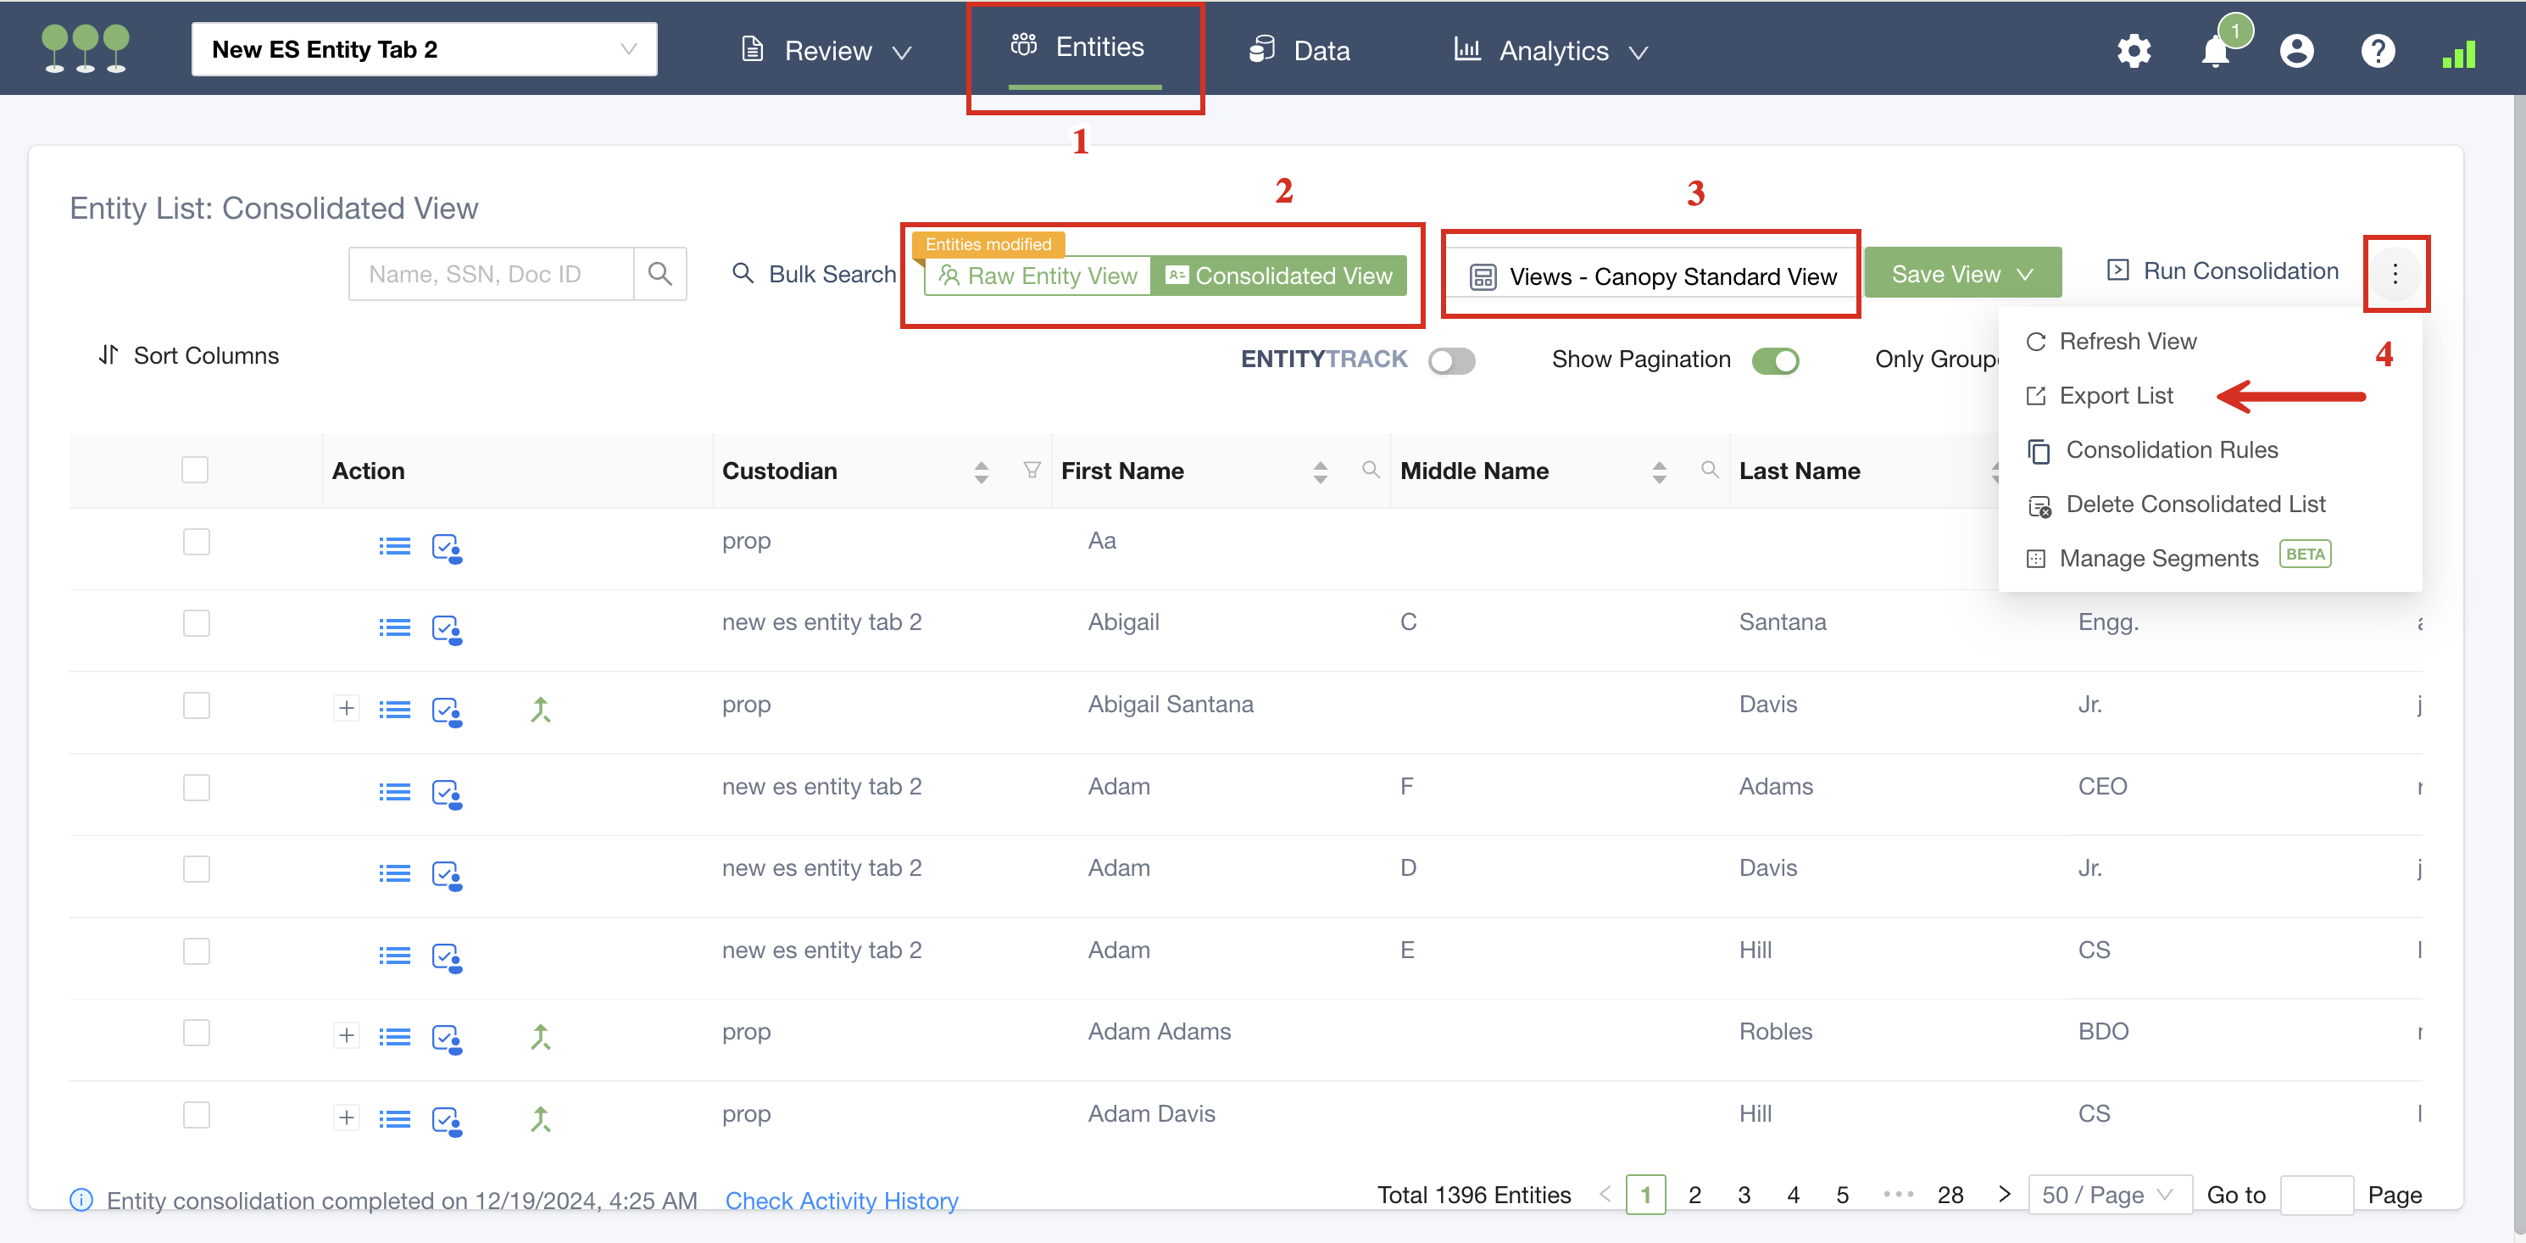Open the user account profile icon
The width and height of the screenshot is (2526, 1243).
pos(2295,51)
